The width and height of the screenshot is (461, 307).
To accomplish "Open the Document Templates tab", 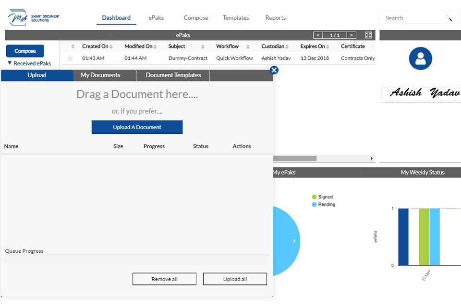I will 173,75.
